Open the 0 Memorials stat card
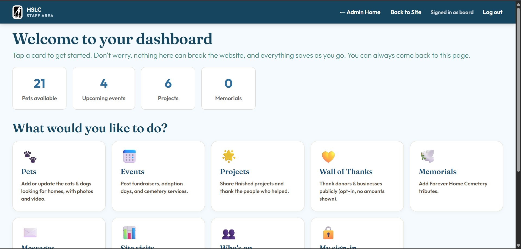The height and width of the screenshot is (249, 521). pos(228,88)
